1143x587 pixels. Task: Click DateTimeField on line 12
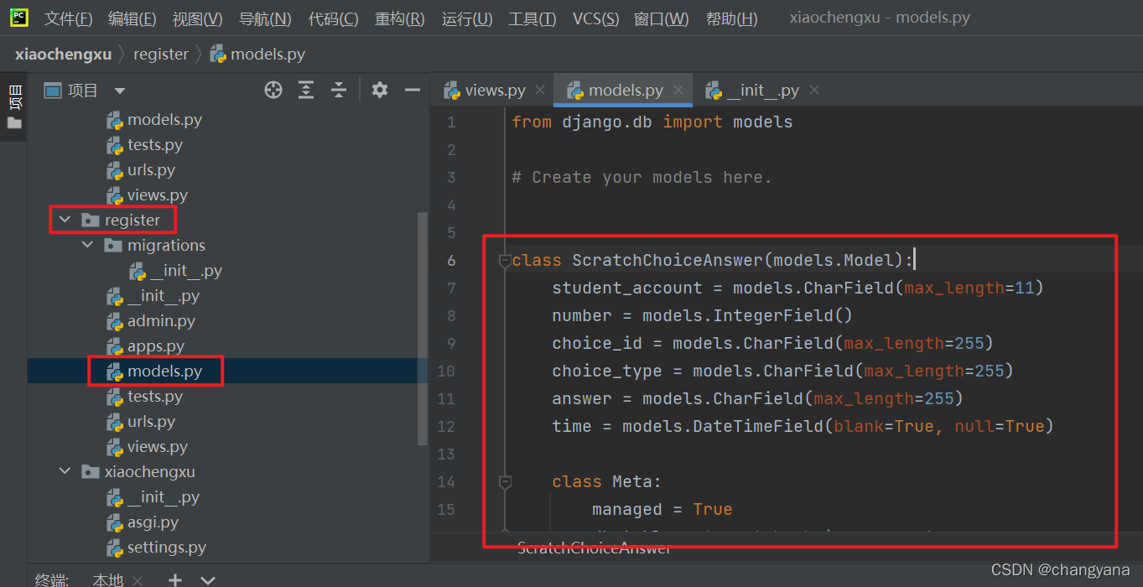[758, 427]
